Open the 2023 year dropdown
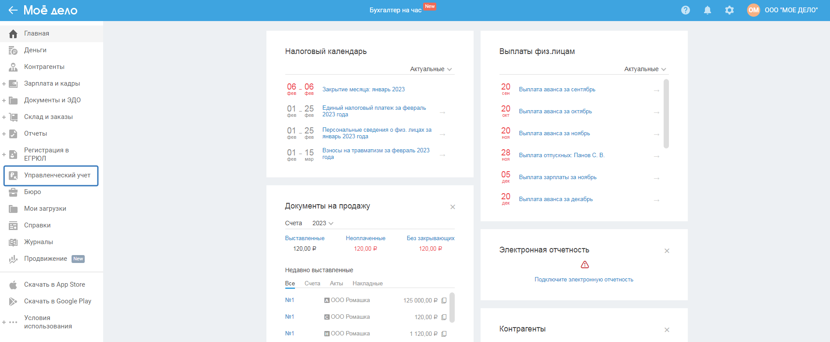This screenshot has height=342, width=830. pyautogui.click(x=323, y=223)
